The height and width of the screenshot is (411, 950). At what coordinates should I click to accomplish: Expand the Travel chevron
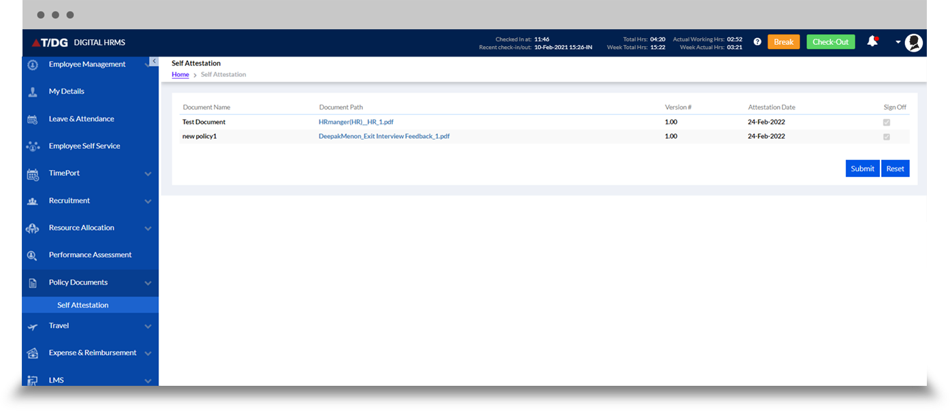(148, 327)
